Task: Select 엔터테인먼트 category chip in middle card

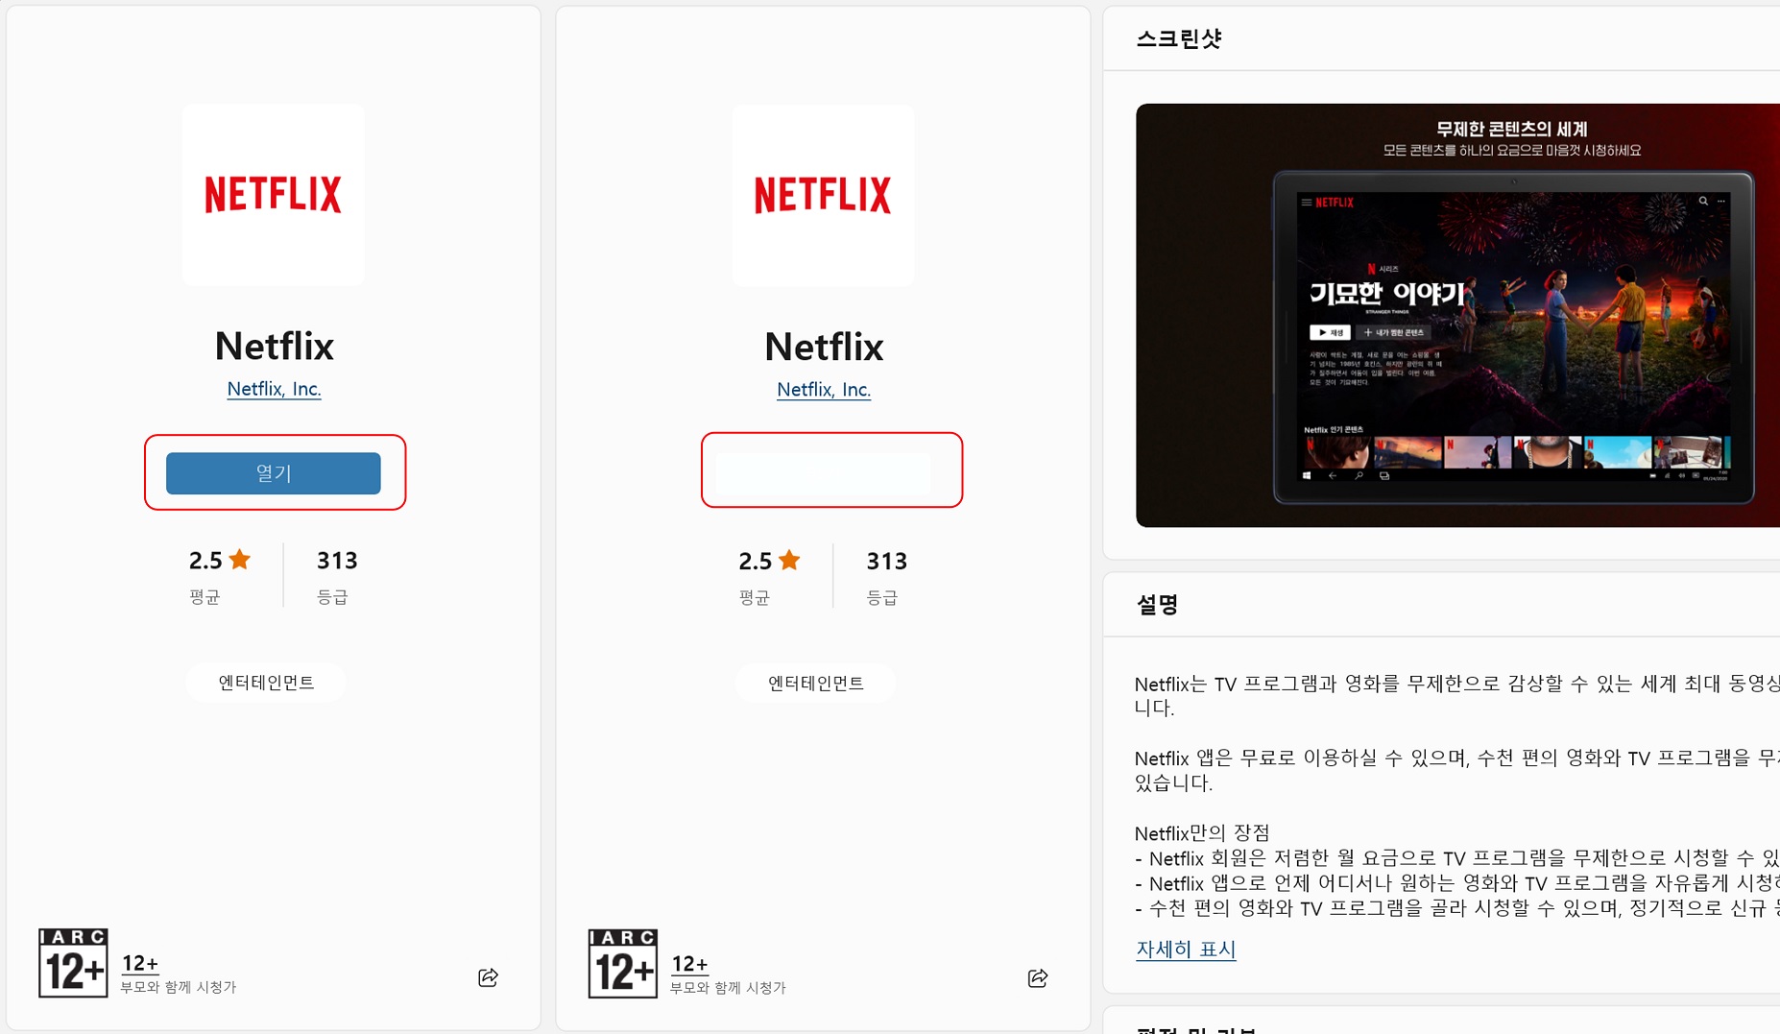Action: click(816, 684)
